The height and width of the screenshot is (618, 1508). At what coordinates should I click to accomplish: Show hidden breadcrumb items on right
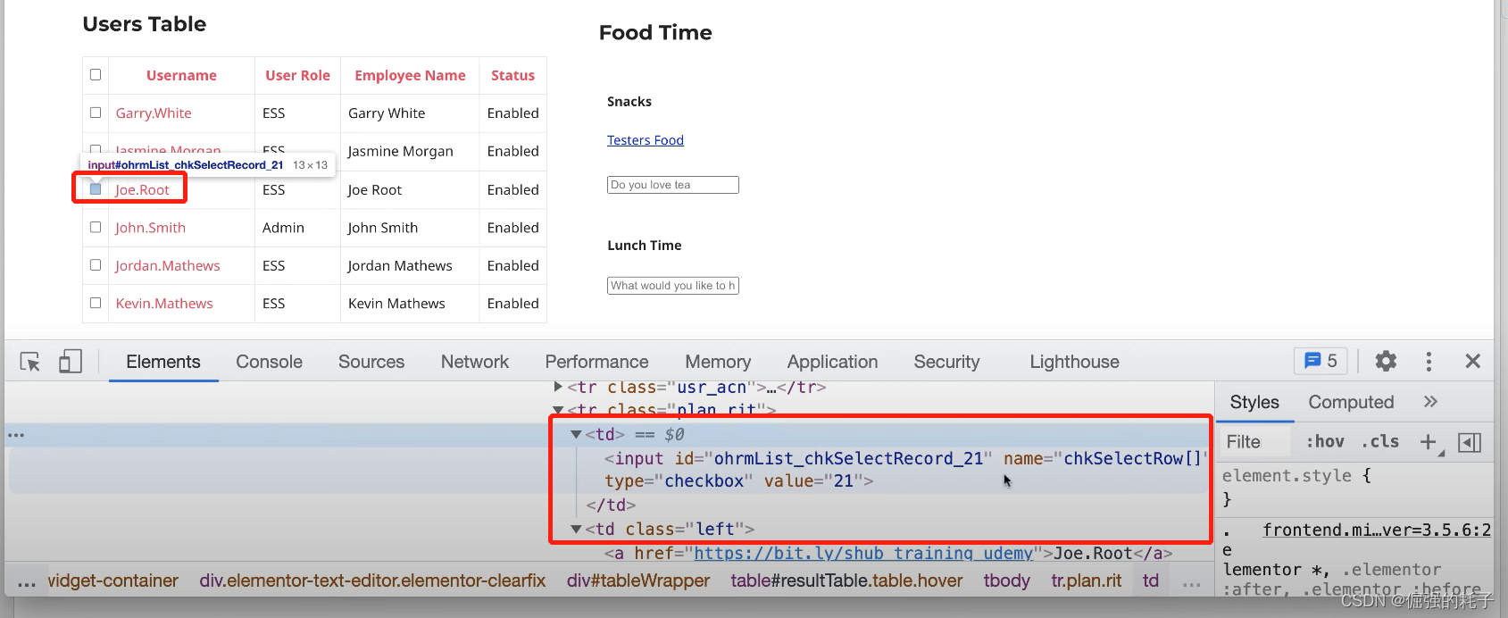1191,582
